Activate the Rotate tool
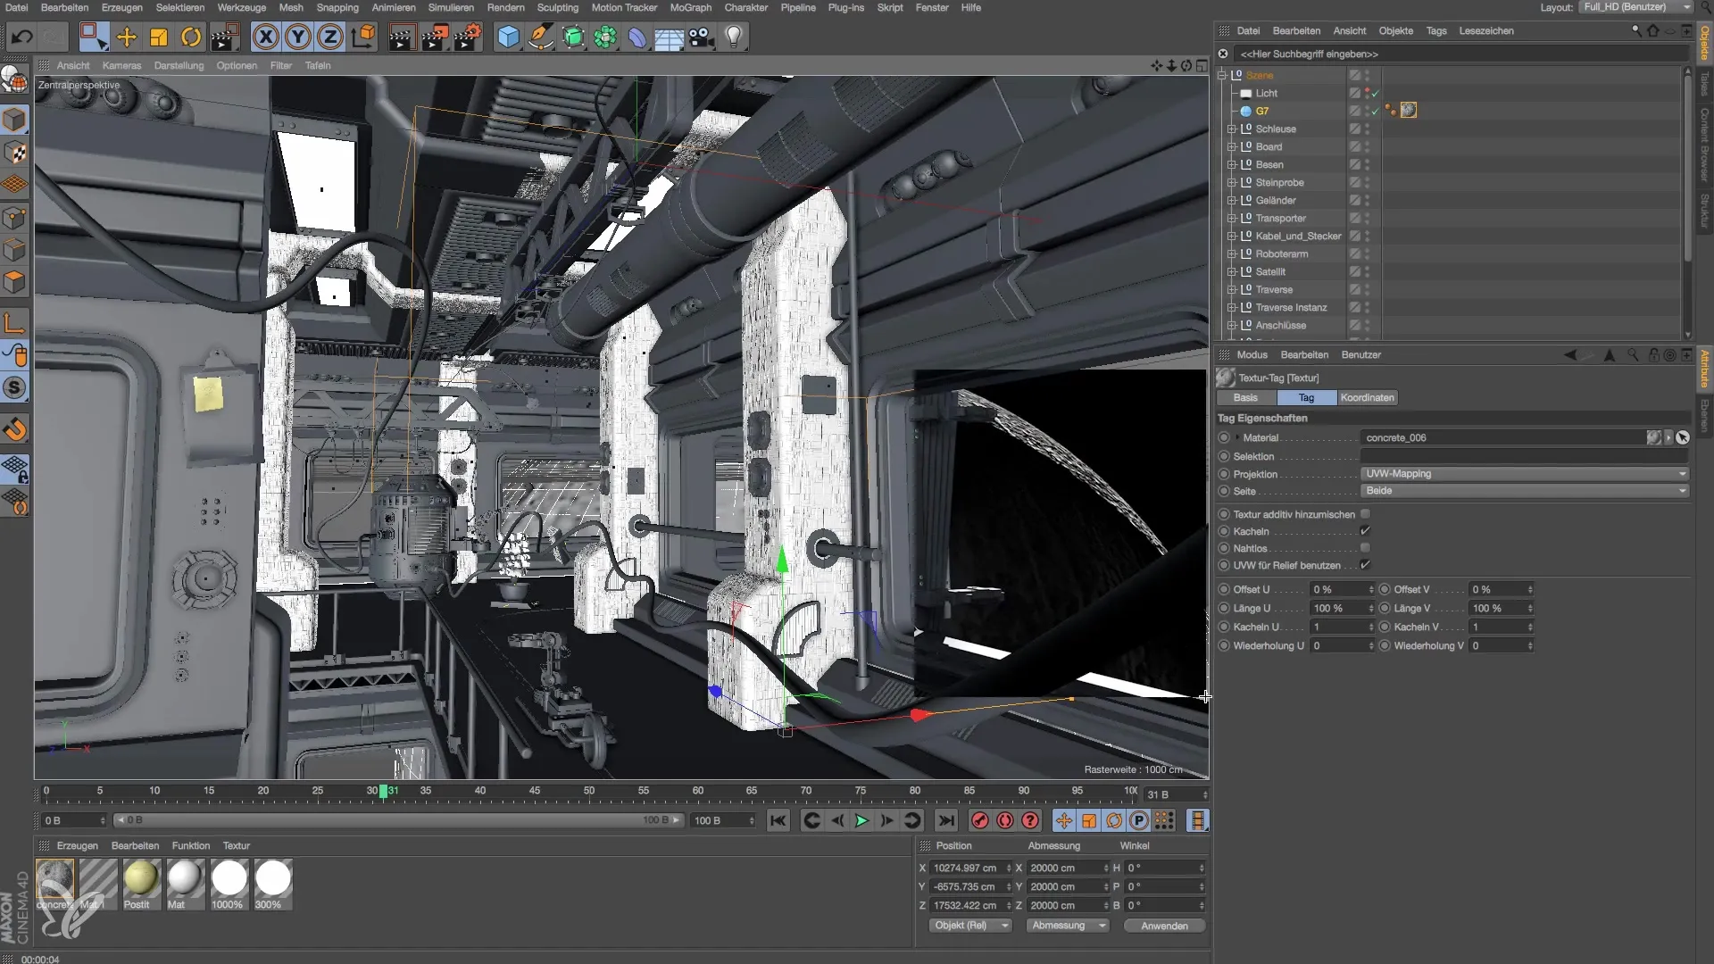Screen dimensions: 1714x964 click(191, 37)
